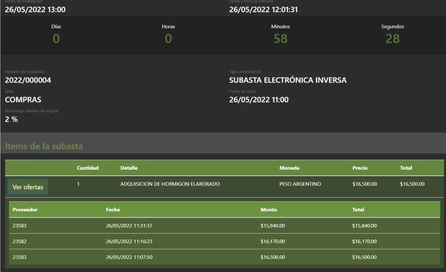
Task: Click the Minutos countdown value 58
Action: pyautogui.click(x=280, y=38)
